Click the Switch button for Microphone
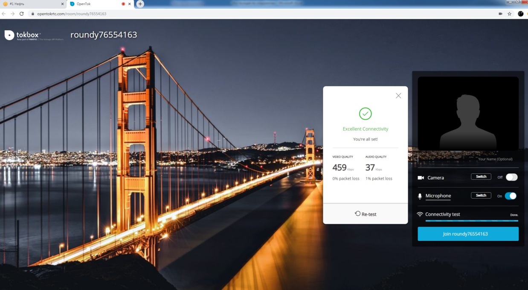This screenshot has height=290, width=528. pos(481,196)
